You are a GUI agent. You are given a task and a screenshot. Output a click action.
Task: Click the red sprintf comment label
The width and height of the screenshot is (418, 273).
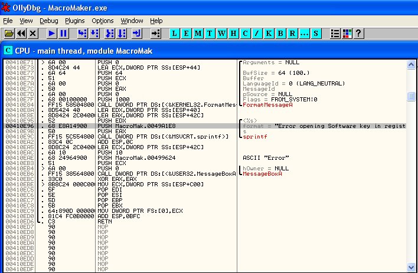[x=255, y=137]
